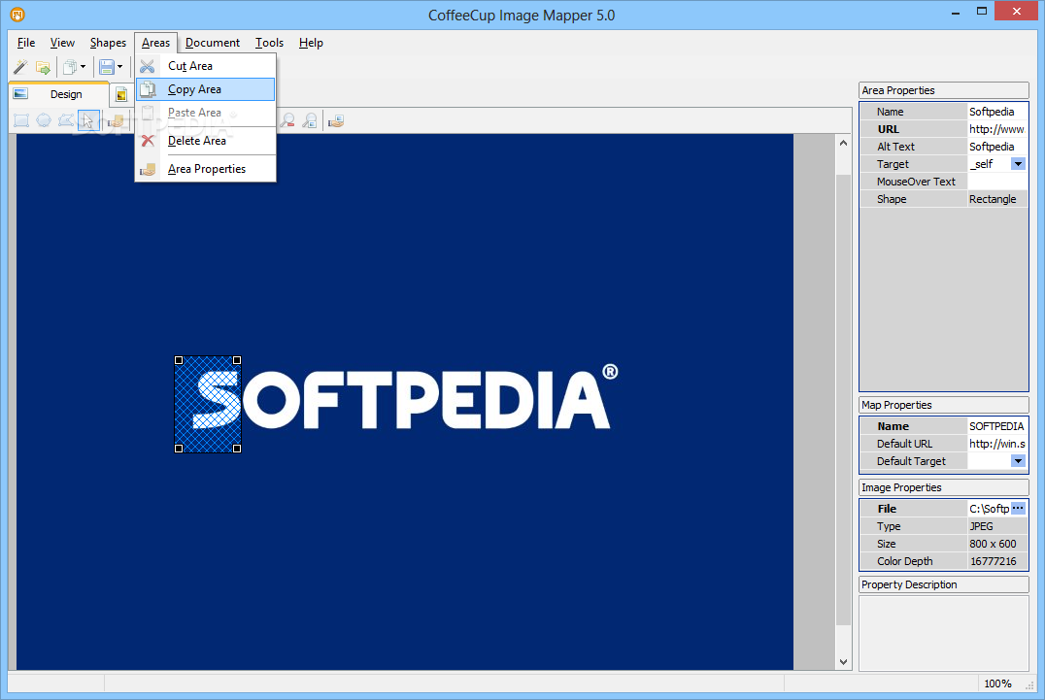Viewport: 1045px width, 700px height.
Task: Open the View menu
Action: point(63,43)
